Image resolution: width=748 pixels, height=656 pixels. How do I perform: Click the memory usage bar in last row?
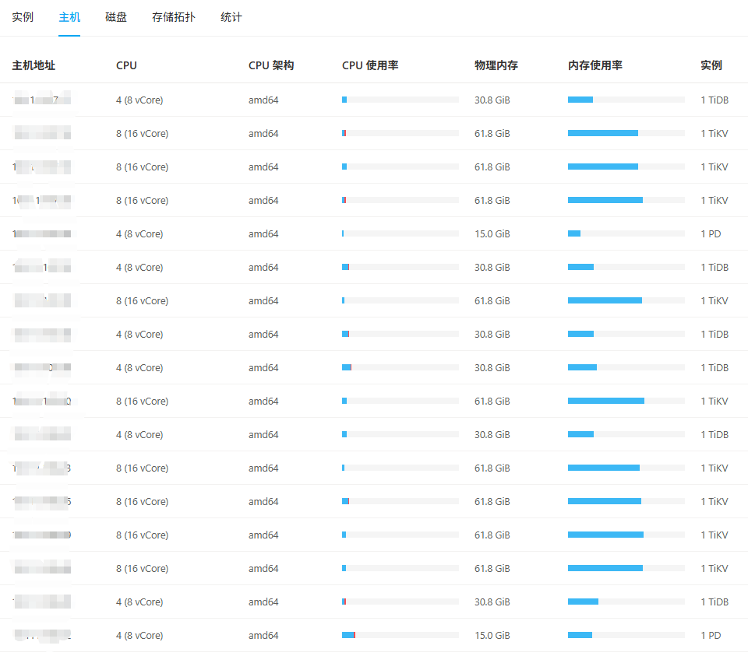coord(626,635)
